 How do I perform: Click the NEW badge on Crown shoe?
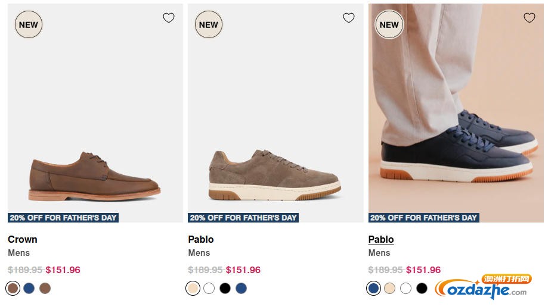(x=28, y=25)
